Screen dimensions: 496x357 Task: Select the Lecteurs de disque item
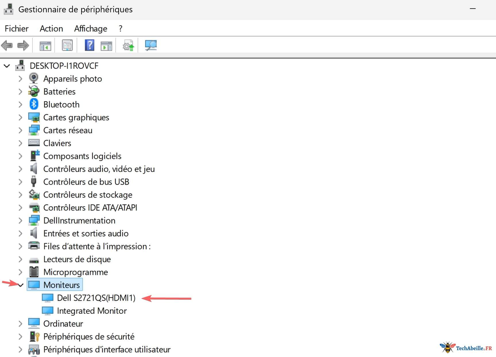(x=77, y=259)
